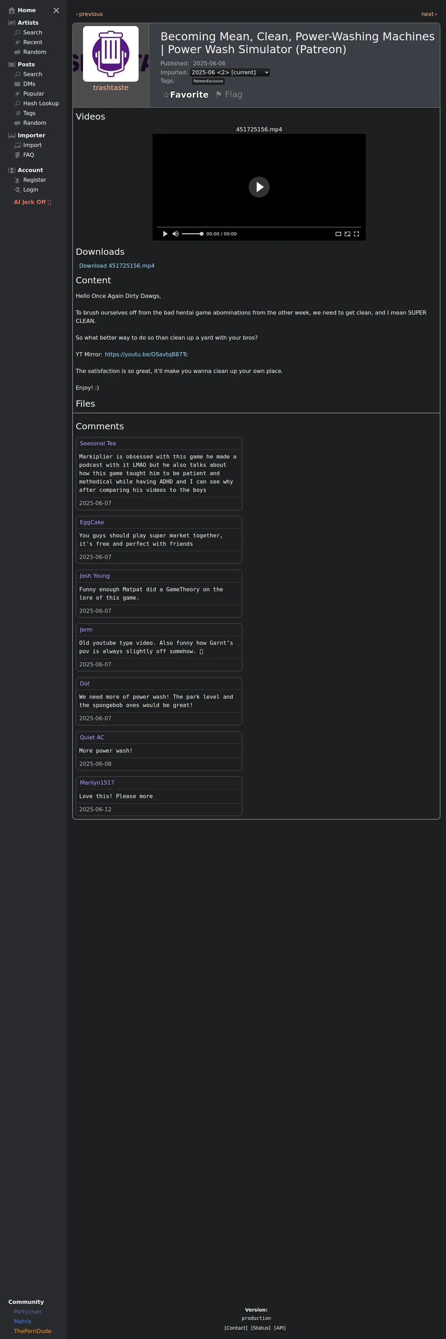
Task: Click the Hash Lookup magnifier icon
Action: pos(18,104)
